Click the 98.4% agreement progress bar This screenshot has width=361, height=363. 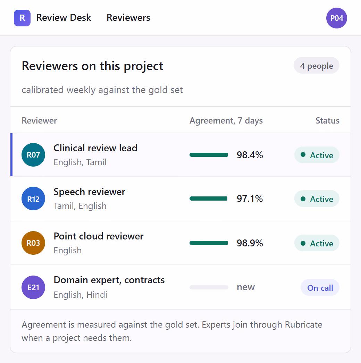point(209,155)
